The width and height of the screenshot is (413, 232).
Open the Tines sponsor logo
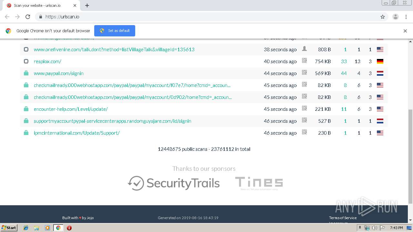pos(259,183)
